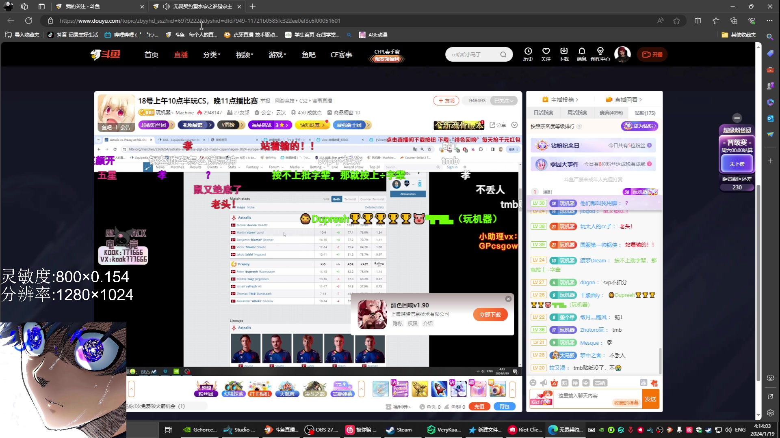The image size is (780, 438).
Task: Click the search magnifier in Douyu search box
Action: coord(503,54)
